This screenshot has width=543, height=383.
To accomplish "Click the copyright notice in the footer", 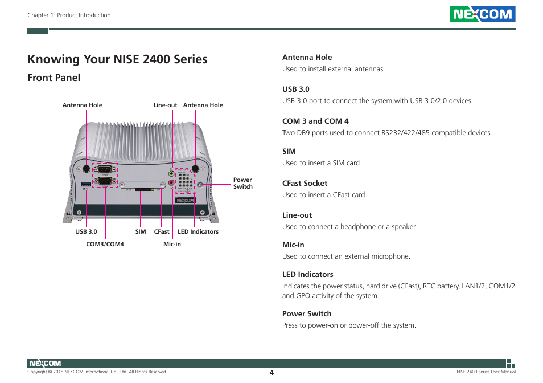I will [x=97, y=372].
